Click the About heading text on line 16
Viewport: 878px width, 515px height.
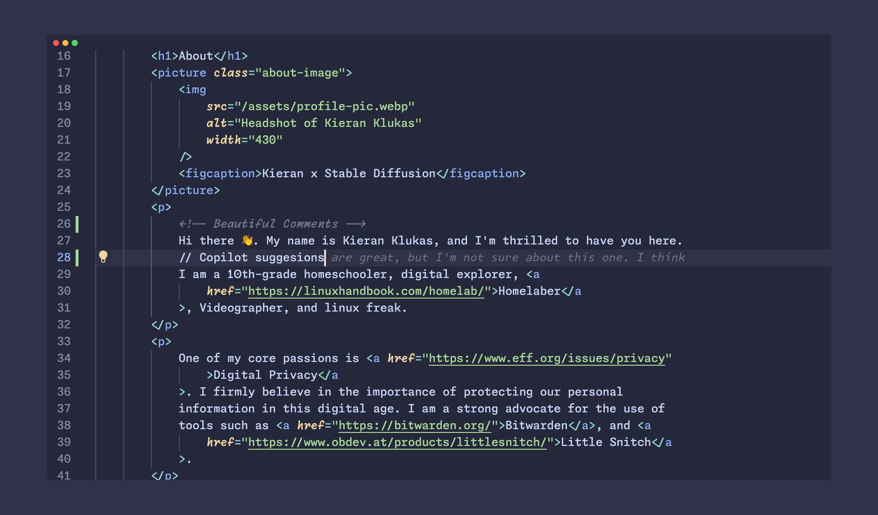pyautogui.click(x=195, y=56)
